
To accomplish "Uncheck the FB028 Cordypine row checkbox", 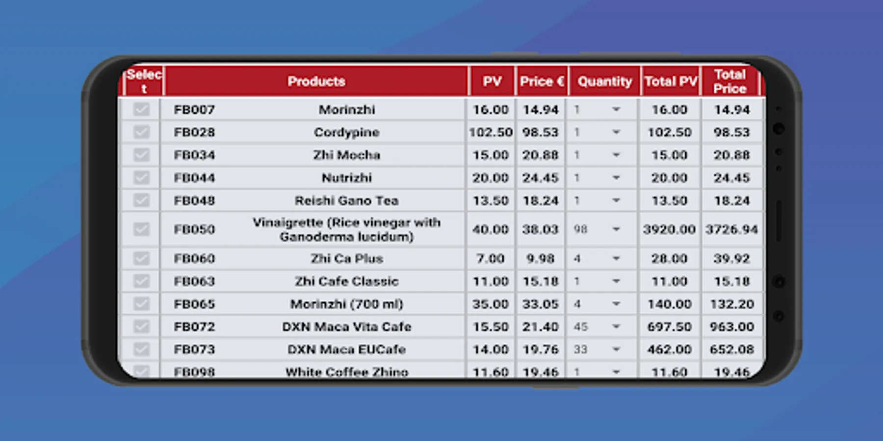I will tap(141, 132).
